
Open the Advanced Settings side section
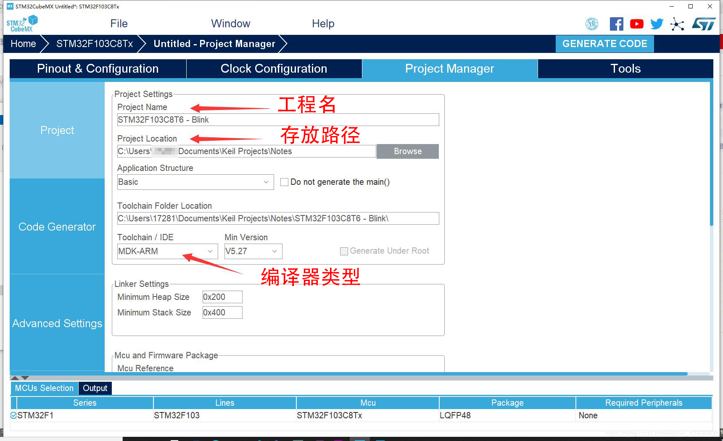[57, 323]
